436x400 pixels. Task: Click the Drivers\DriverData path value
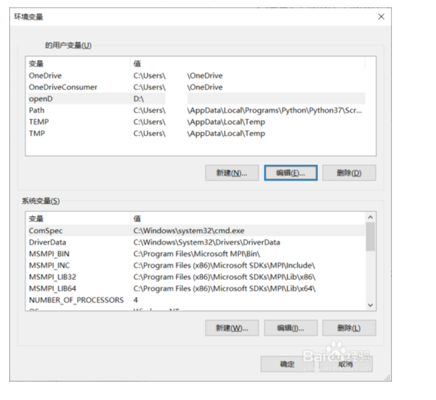[x=206, y=243]
